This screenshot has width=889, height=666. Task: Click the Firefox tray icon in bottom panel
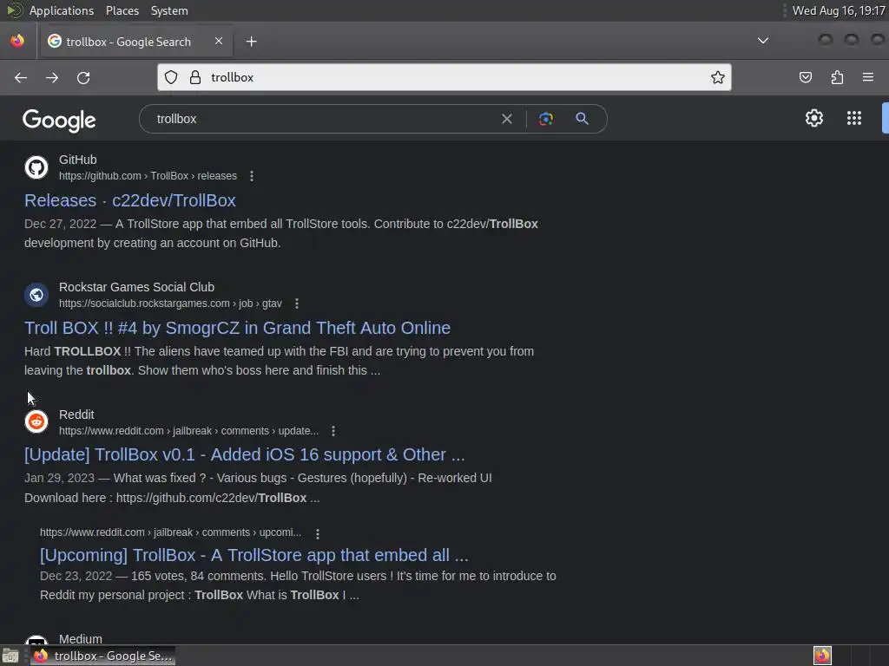coord(822,656)
